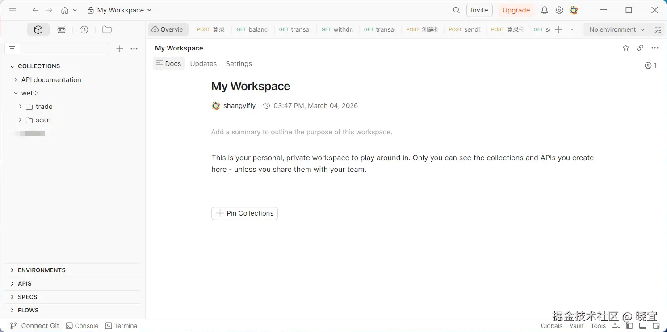This screenshot has height=332, width=667.
Task: Star My Workspace as favorite
Action: point(626,48)
